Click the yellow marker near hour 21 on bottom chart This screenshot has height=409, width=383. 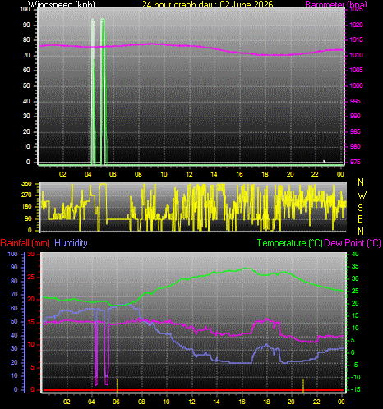point(303,385)
